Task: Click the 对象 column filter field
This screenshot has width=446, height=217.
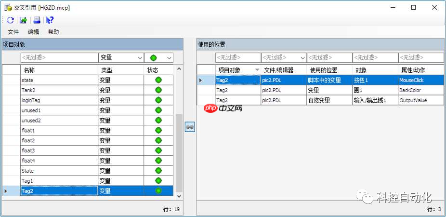Action: click(375, 58)
